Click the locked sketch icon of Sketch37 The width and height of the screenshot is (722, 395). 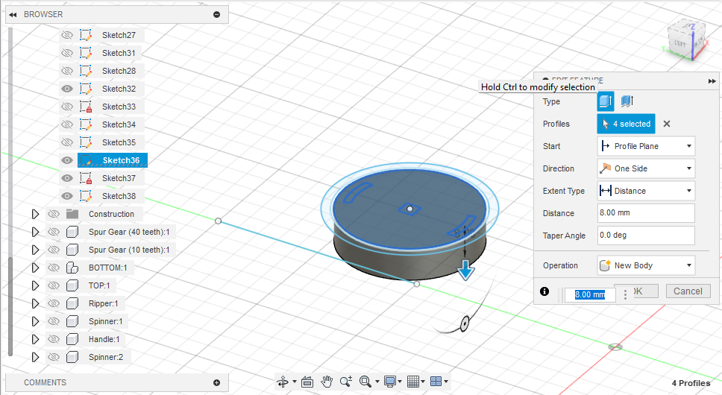[x=86, y=178]
